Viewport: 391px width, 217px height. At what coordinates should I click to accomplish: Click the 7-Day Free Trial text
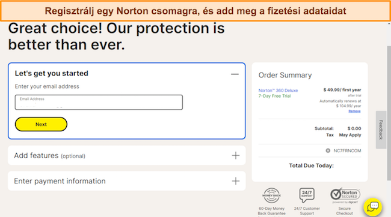(x=274, y=96)
